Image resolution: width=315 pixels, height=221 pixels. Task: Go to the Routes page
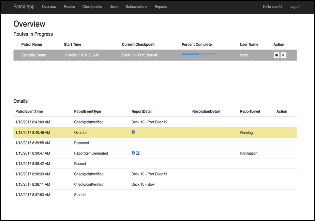(x=69, y=6)
